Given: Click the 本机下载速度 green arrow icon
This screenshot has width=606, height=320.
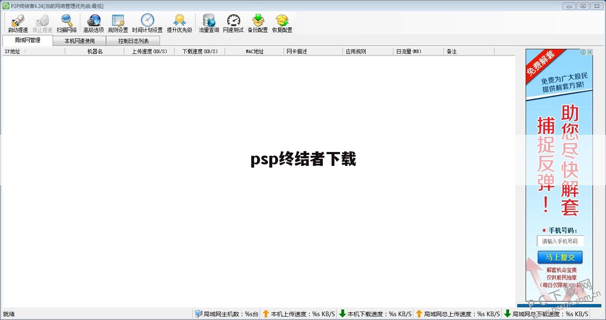Looking at the screenshot, I should pyautogui.click(x=343, y=314).
